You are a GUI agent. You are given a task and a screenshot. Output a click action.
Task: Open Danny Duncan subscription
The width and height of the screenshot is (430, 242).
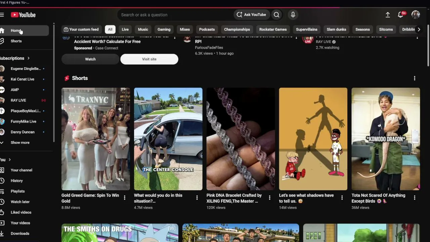23,132
